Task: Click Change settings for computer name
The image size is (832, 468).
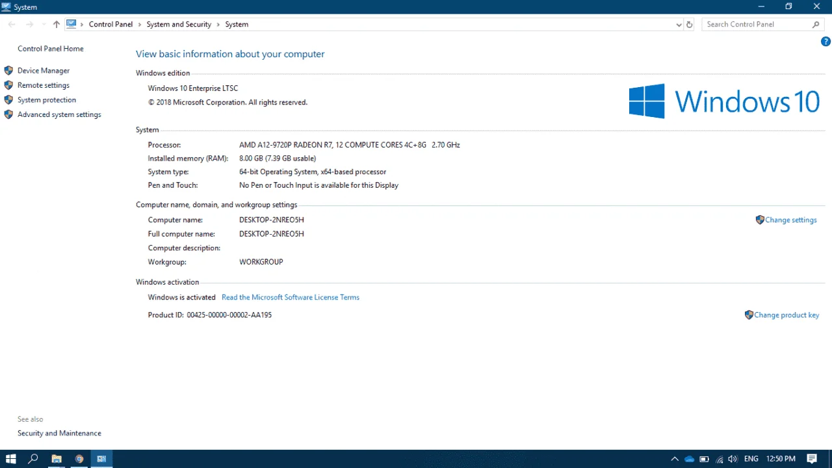Action: 791,220
